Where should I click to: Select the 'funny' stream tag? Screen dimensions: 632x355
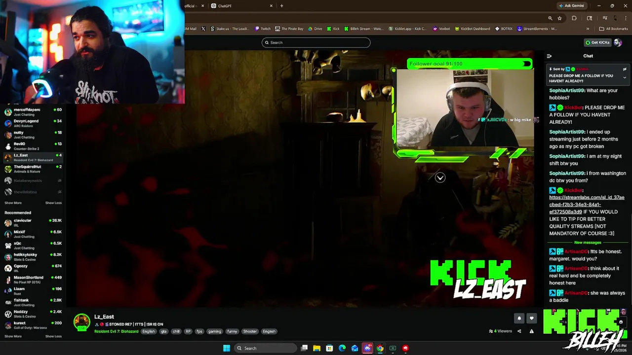(232, 331)
